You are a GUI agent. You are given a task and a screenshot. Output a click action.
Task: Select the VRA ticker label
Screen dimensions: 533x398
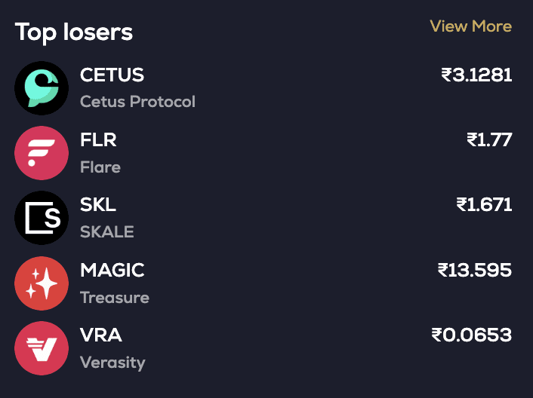[101, 335]
